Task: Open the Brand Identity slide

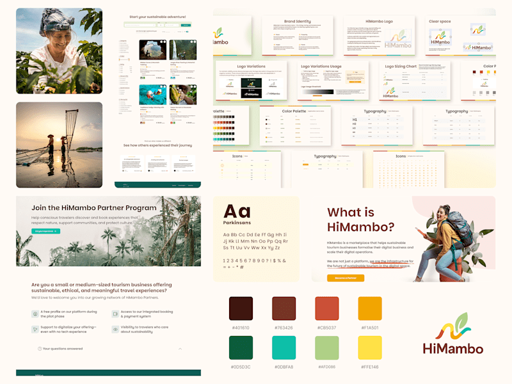Action: coord(298,35)
